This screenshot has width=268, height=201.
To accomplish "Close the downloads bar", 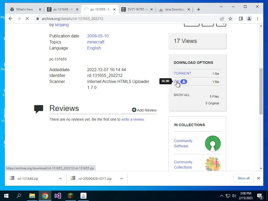I will pos(258,178).
